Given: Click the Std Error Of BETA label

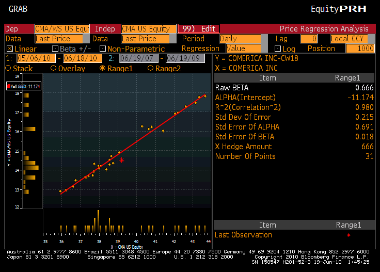Looking at the screenshot, I should tap(245, 137).
